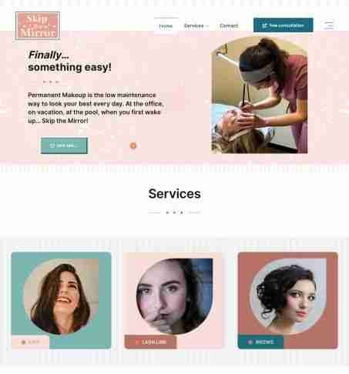Click the Free consultation button

pyautogui.click(x=283, y=25)
